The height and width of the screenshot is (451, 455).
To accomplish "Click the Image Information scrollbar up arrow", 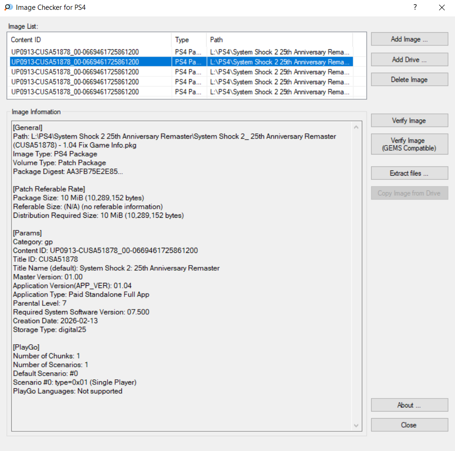I will tap(356, 127).
